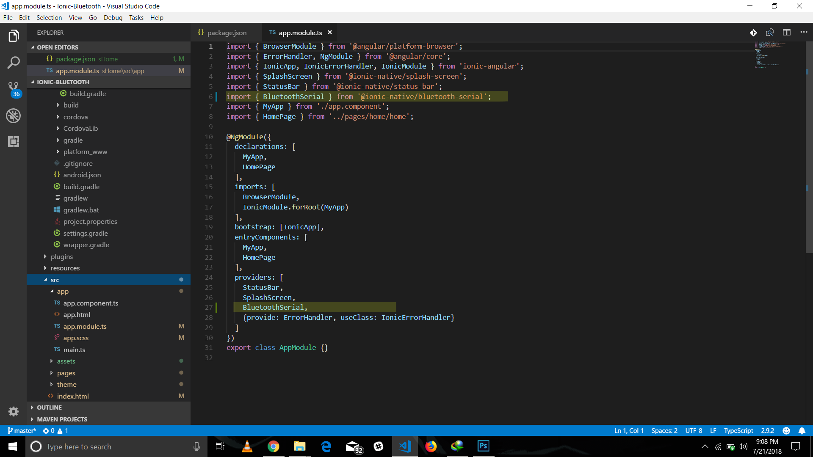The height and width of the screenshot is (457, 813).
Task: Click the error and warning counts in the status bar
Action: [55, 430]
